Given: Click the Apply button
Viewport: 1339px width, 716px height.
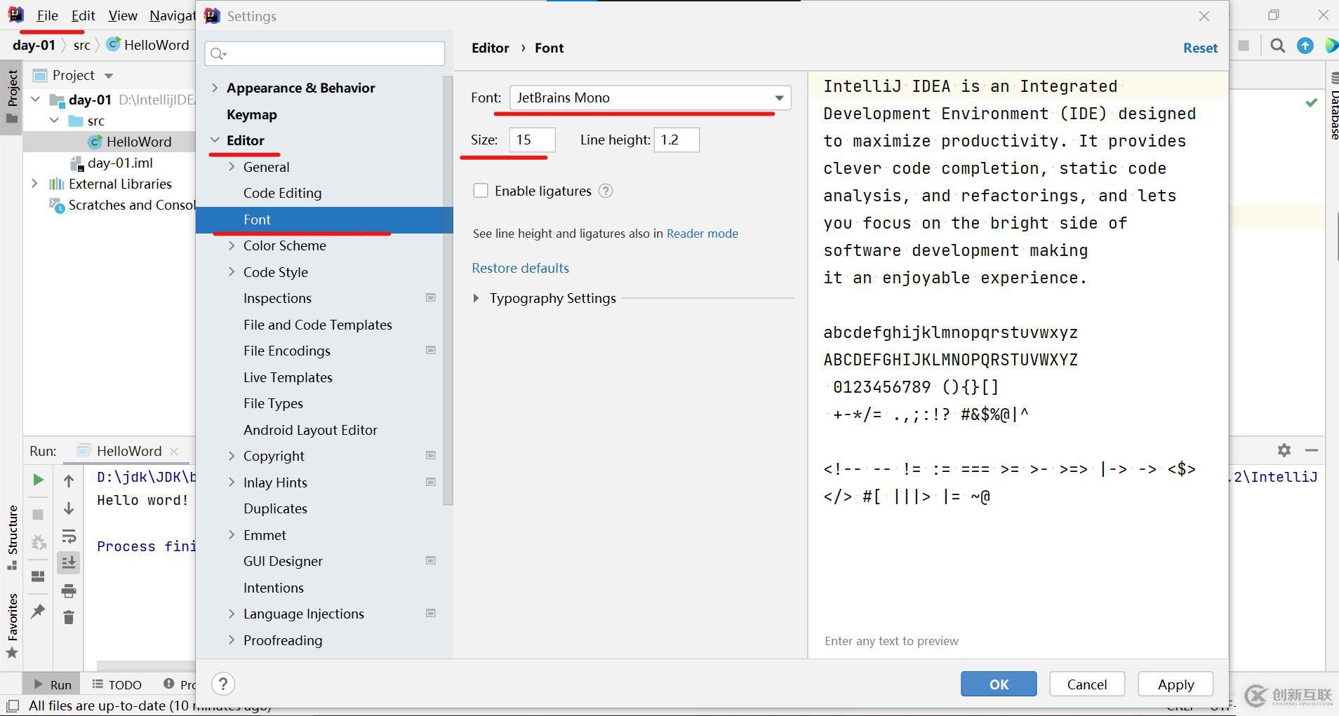Looking at the screenshot, I should click(x=1175, y=684).
